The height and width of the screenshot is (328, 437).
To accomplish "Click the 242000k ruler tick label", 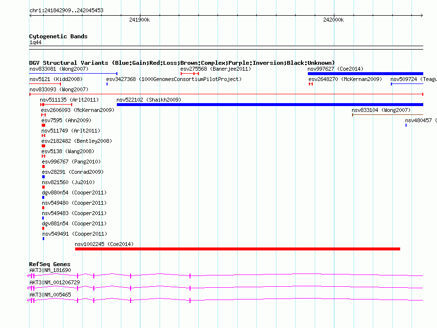I will pos(333,20).
